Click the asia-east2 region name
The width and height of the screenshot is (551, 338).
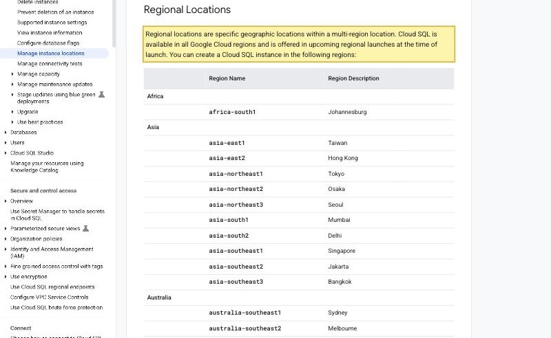(x=227, y=158)
